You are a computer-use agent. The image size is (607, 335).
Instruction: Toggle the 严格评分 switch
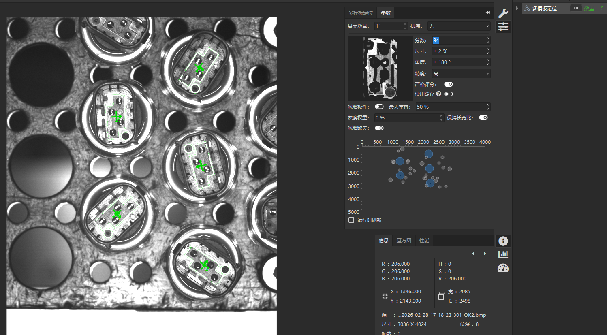coord(448,84)
